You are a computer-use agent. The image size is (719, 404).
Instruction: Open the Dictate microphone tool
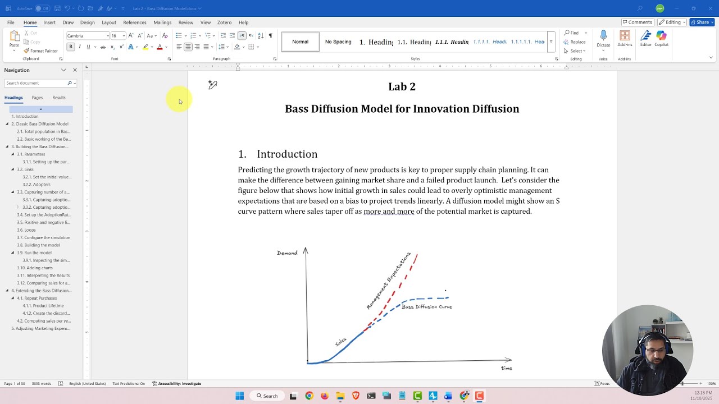pos(603,39)
